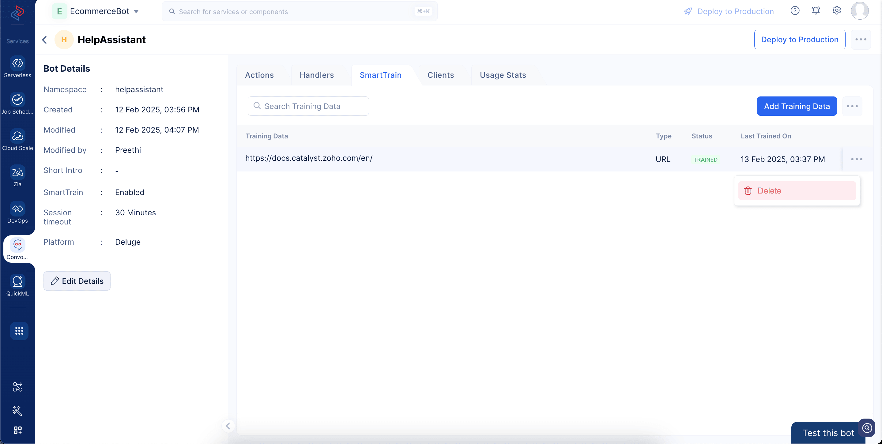Click the add widgets icon at sidebar bottom
Image resolution: width=882 pixels, height=444 pixels.
coord(17,430)
